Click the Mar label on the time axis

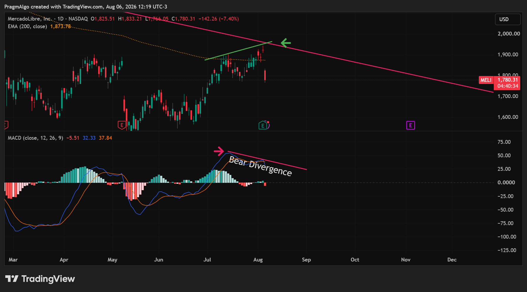click(13, 260)
